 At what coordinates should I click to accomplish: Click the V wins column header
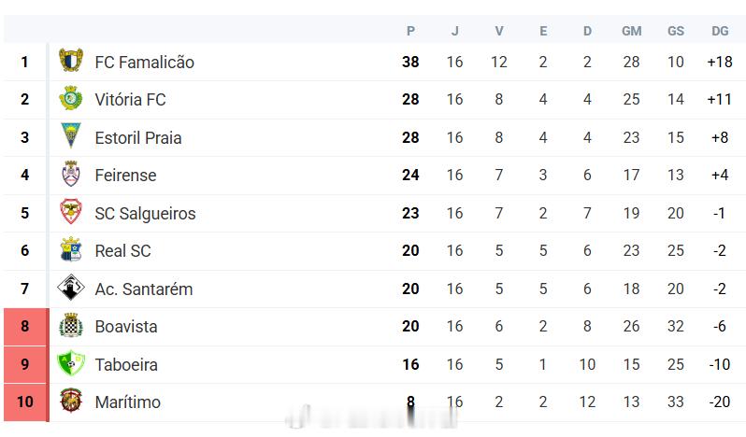point(498,32)
